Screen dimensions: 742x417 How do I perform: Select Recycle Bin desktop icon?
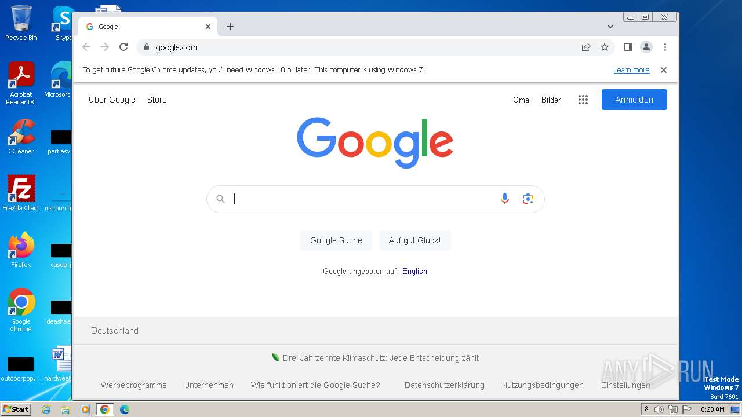point(21,23)
